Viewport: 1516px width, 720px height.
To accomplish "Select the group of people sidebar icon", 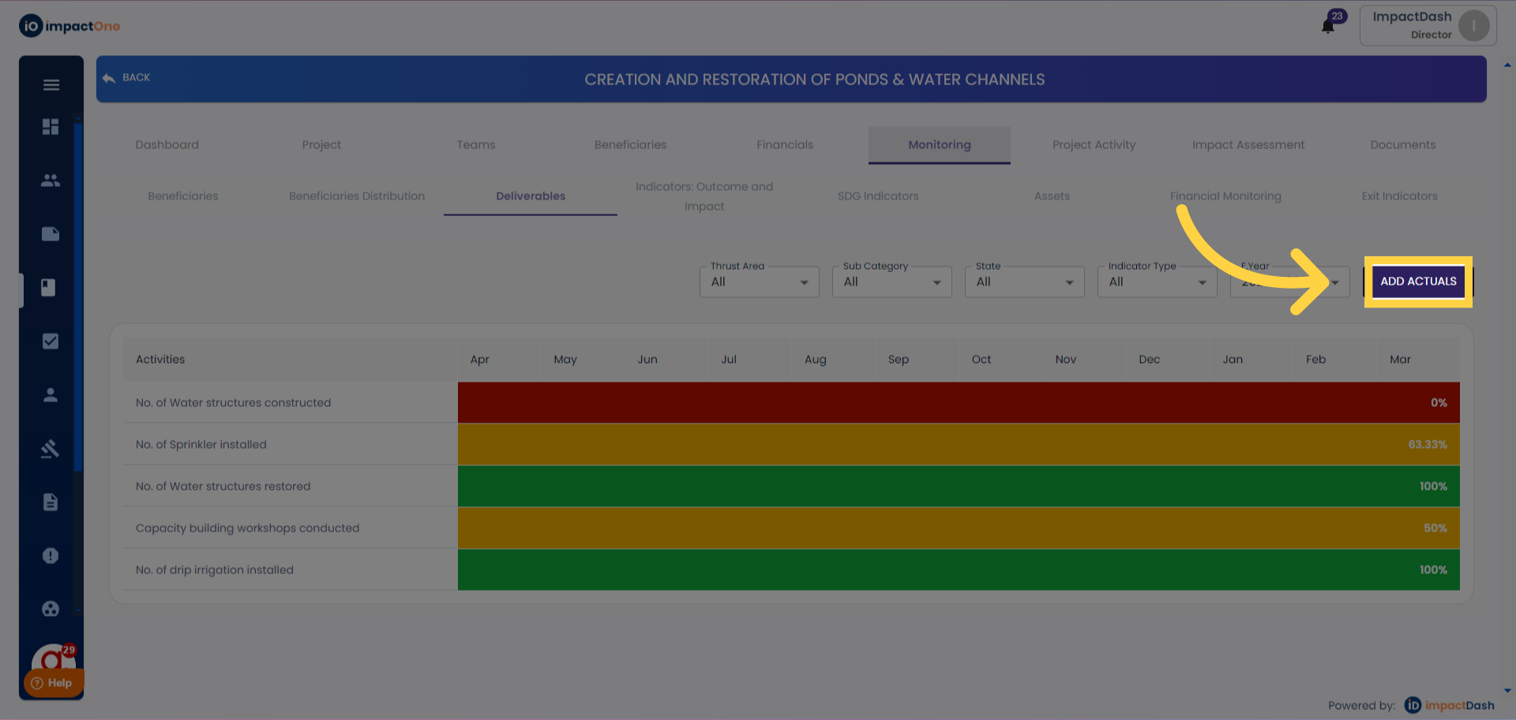I will (x=51, y=181).
